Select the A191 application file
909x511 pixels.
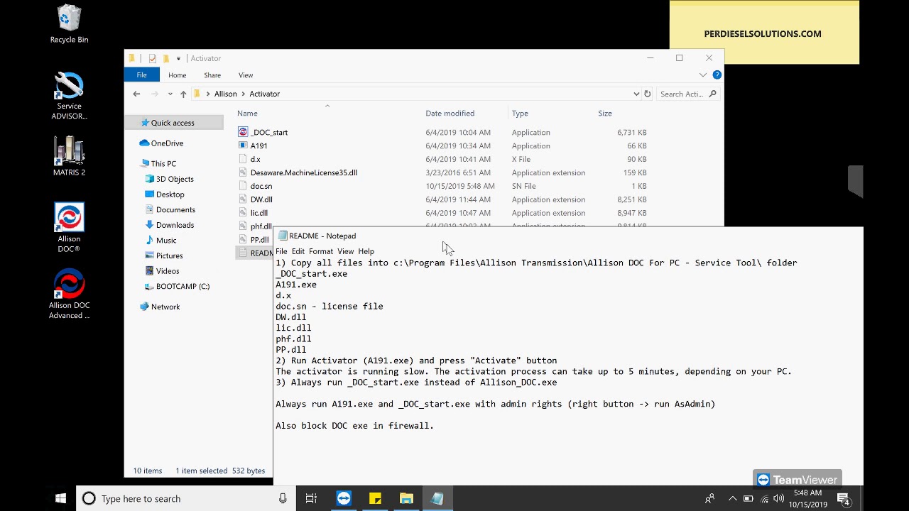pos(258,145)
